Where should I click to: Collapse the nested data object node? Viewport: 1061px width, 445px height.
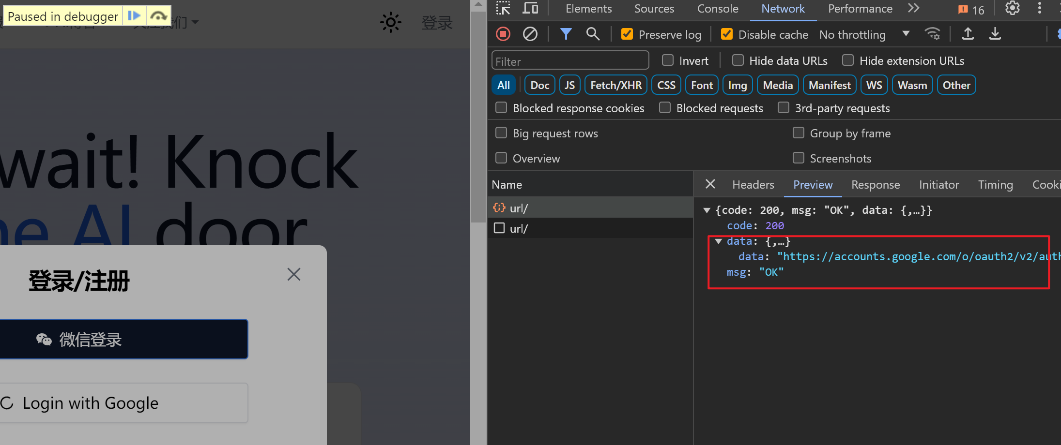click(x=719, y=241)
